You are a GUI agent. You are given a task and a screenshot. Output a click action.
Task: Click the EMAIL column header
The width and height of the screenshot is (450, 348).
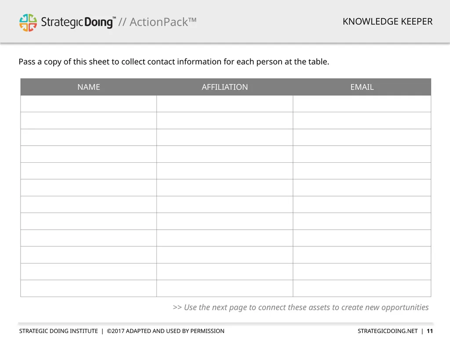[x=362, y=87]
